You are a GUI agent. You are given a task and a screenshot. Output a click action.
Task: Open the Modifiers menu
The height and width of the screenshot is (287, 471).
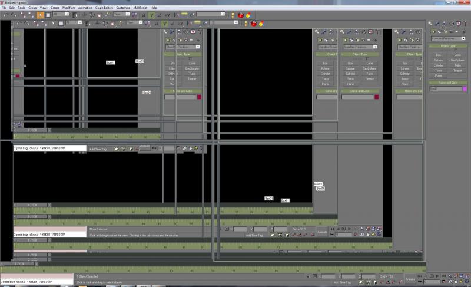point(68,8)
